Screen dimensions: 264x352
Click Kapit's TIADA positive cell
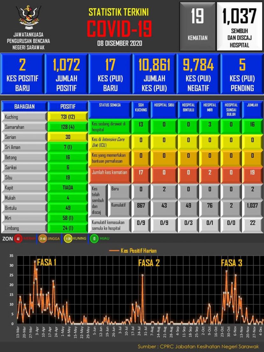point(67,188)
